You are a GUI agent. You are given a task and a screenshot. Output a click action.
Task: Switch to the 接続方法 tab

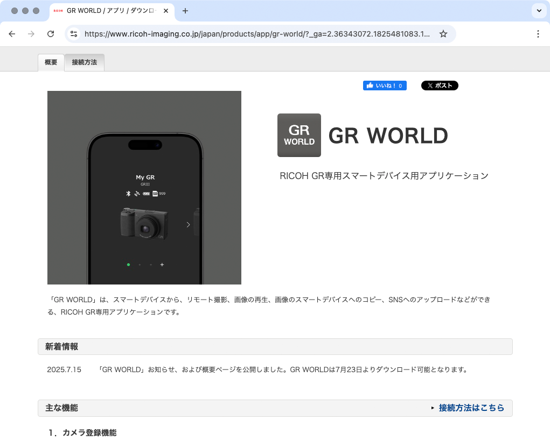click(x=84, y=62)
